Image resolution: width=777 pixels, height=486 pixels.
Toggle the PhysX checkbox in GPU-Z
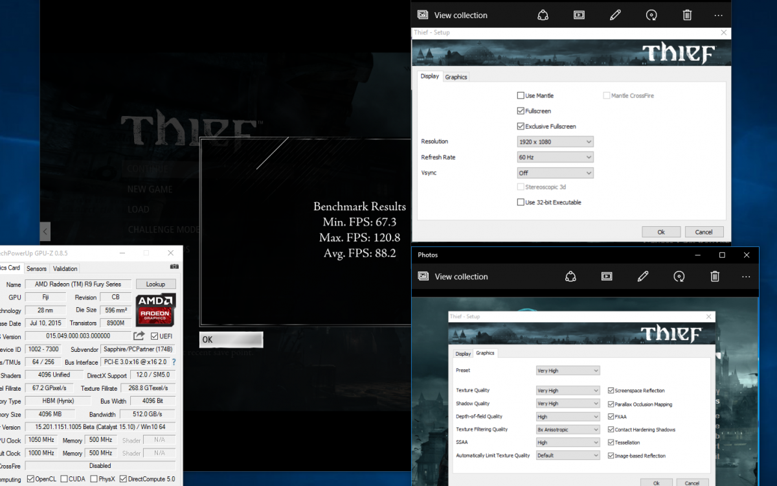(x=94, y=479)
